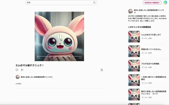
Task: Open thumbnail of 一生使い続けたい仮想通貨の必勝法
Action: [x=134, y=80]
